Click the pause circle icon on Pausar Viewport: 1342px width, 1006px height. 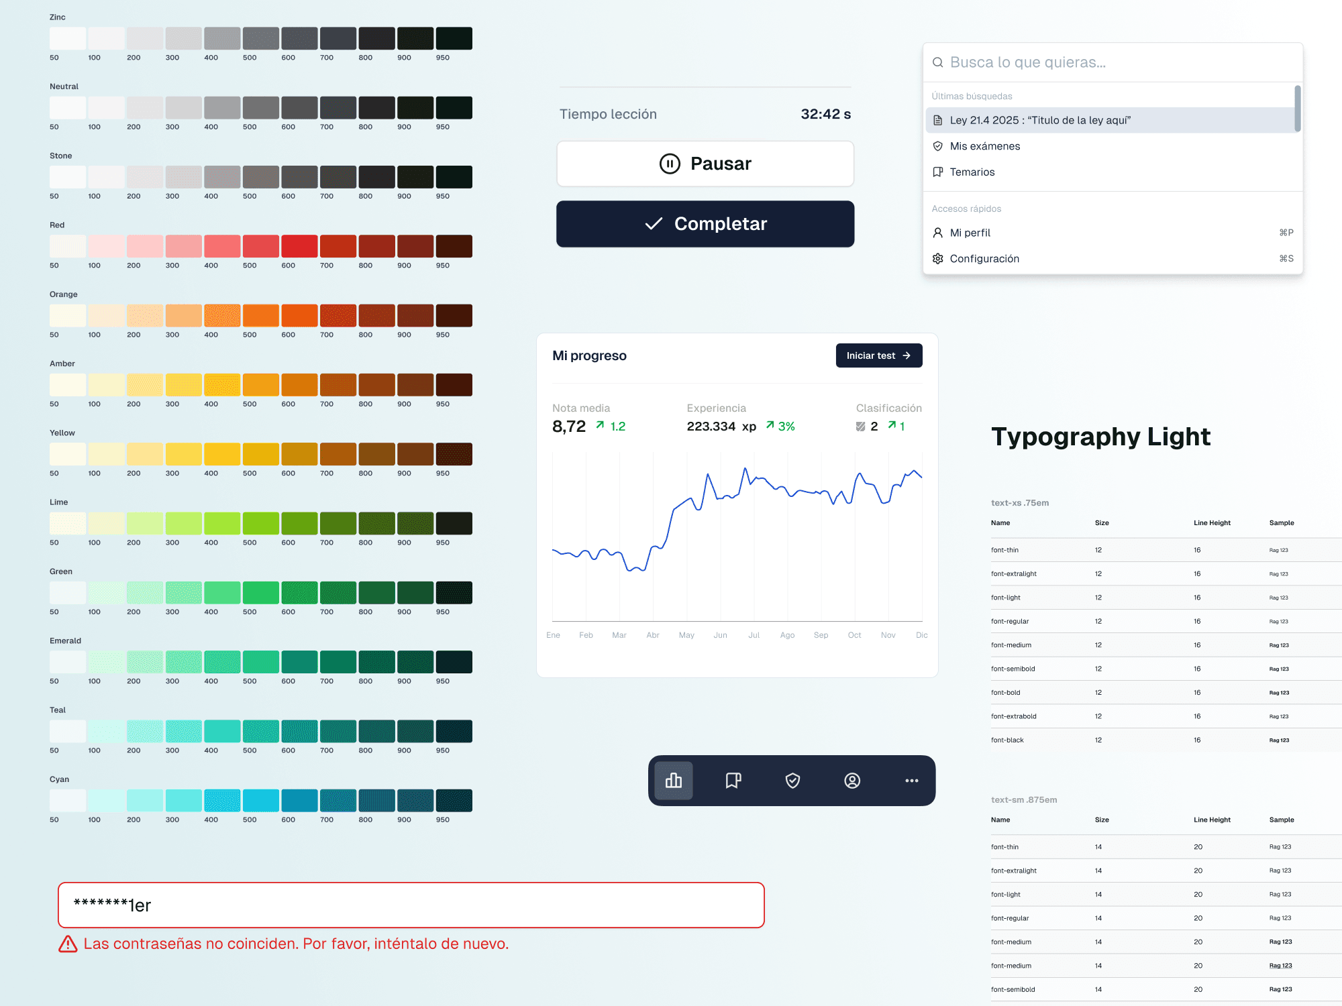[670, 164]
